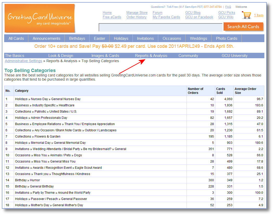Click the Search All Cards button
Screen dimensions: 274x214
pyautogui.click(x=243, y=27)
